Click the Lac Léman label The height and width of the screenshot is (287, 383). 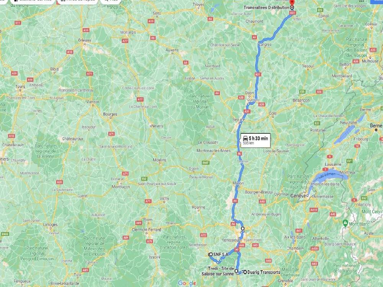327,175
